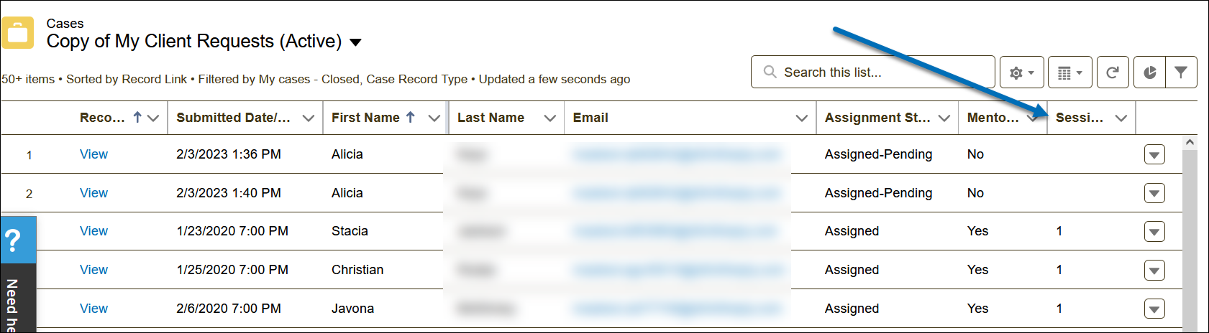Show the charts panel
1209x333 pixels.
pos(1149,72)
